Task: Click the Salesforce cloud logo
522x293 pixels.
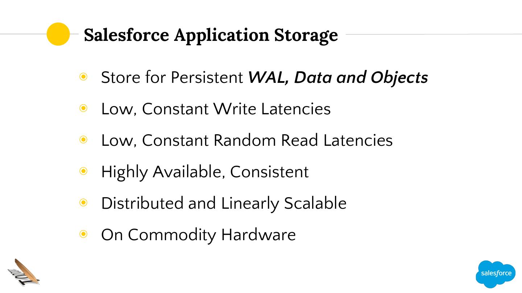Action: click(496, 274)
